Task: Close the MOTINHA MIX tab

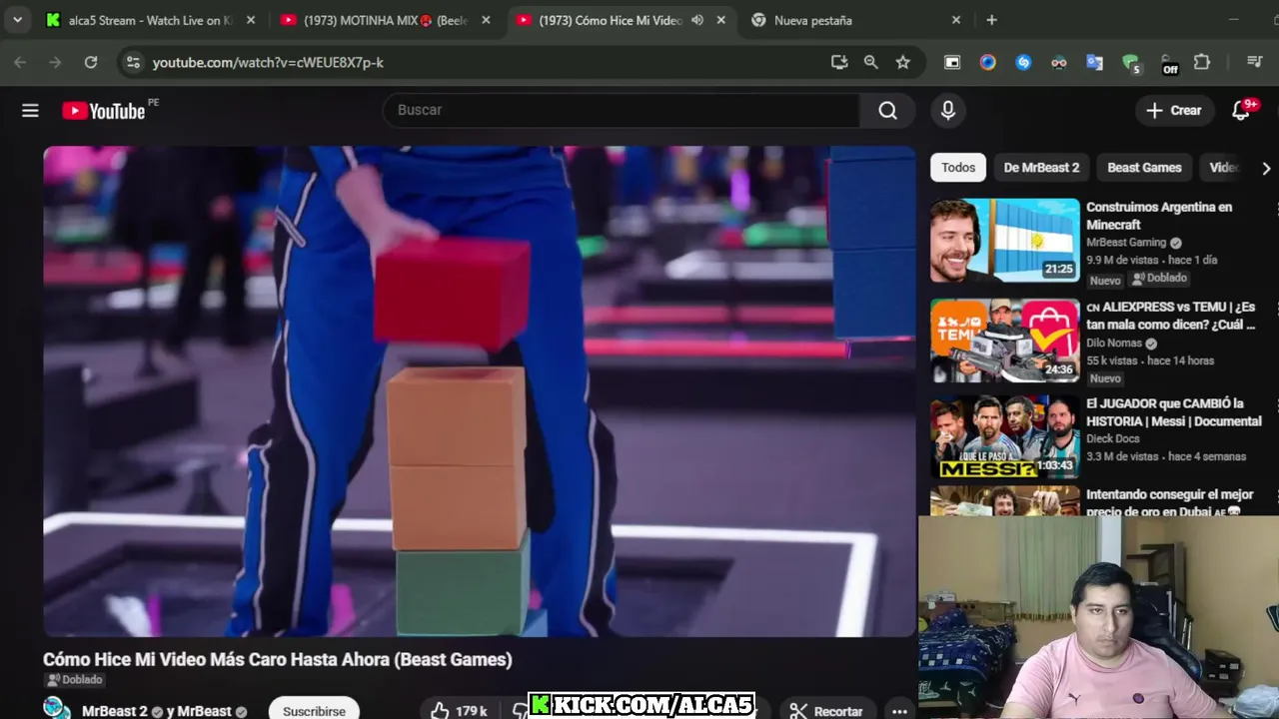Action: [x=487, y=20]
